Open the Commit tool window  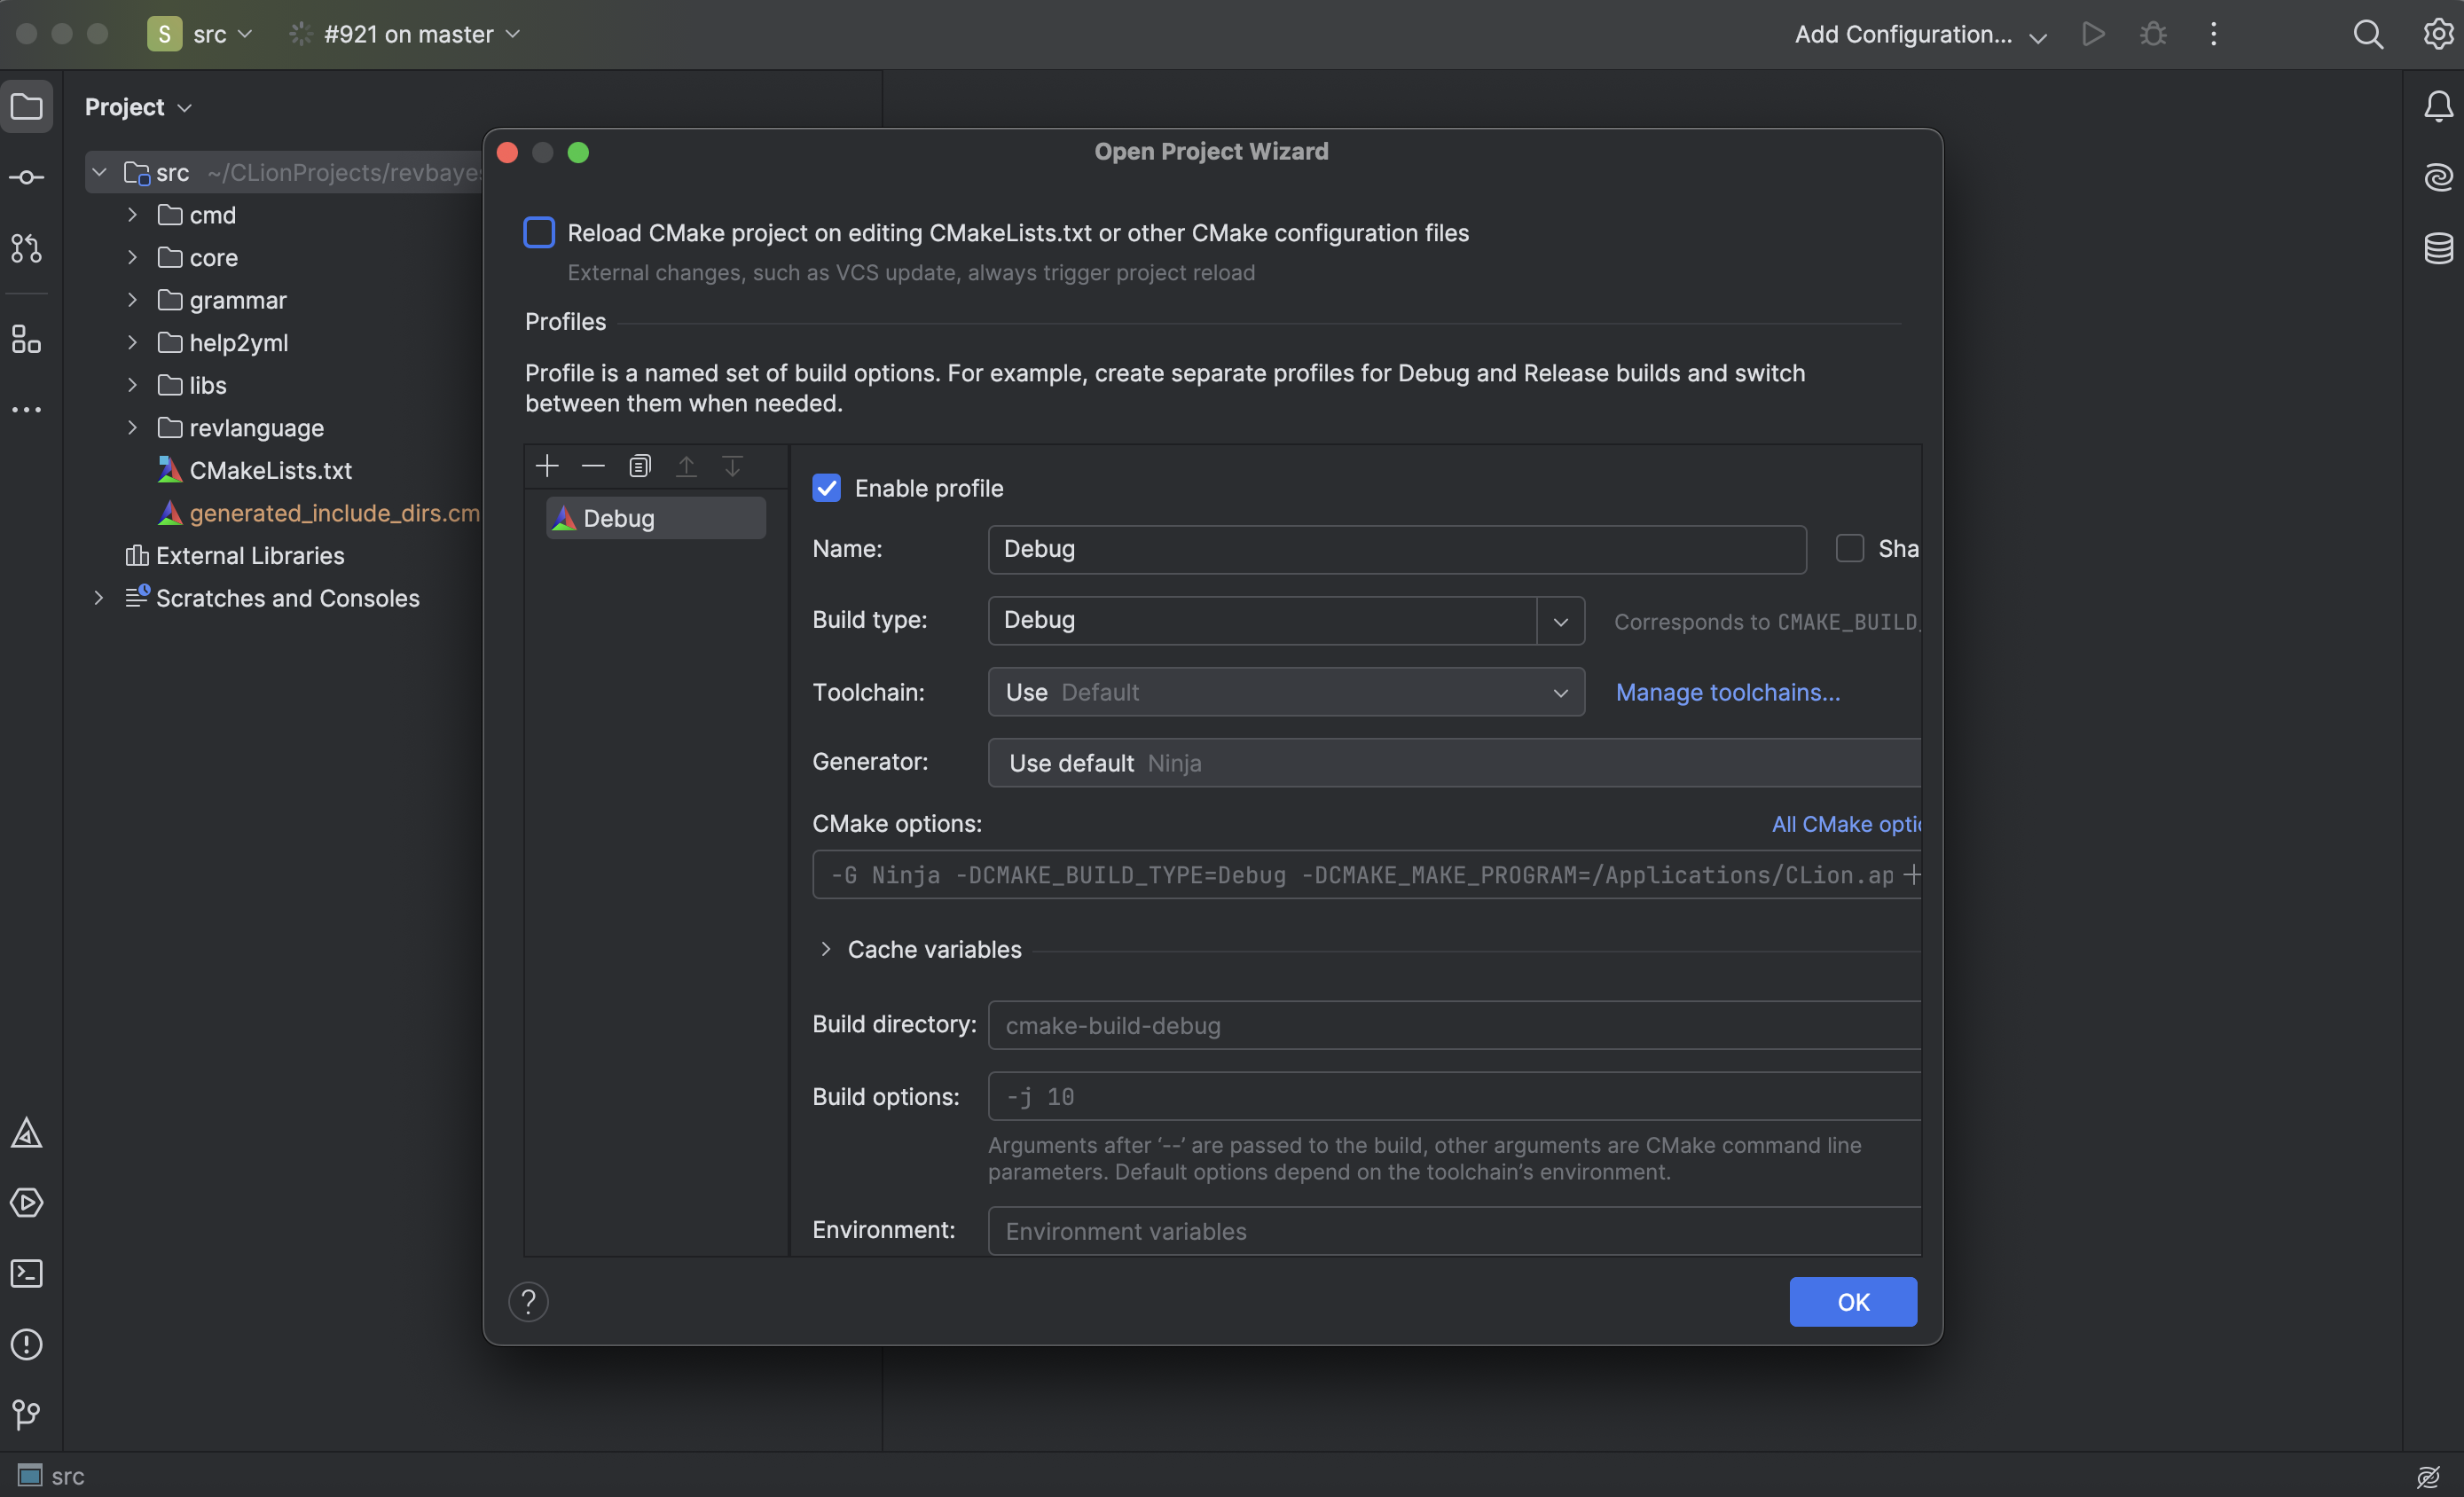coord(27,178)
